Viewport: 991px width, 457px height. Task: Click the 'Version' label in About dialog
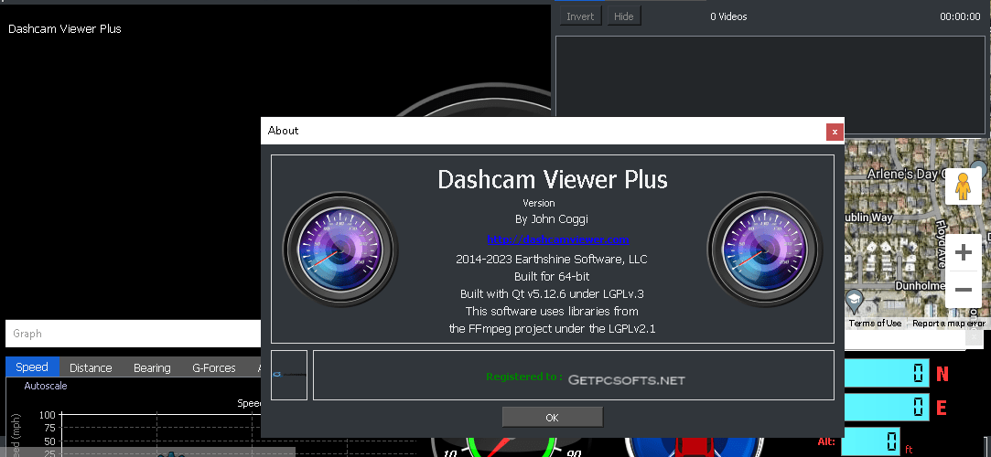538,203
